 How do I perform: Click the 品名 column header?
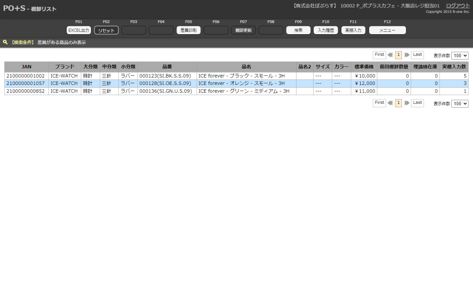246,67
